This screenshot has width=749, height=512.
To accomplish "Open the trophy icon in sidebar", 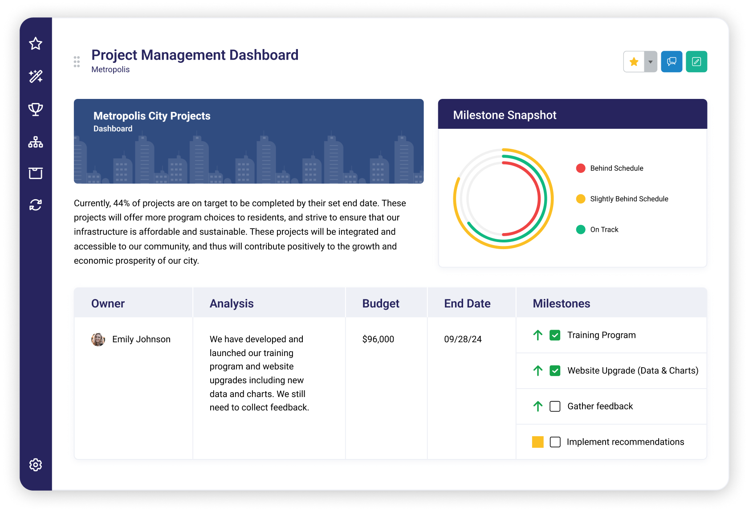I will pyautogui.click(x=36, y=109).
